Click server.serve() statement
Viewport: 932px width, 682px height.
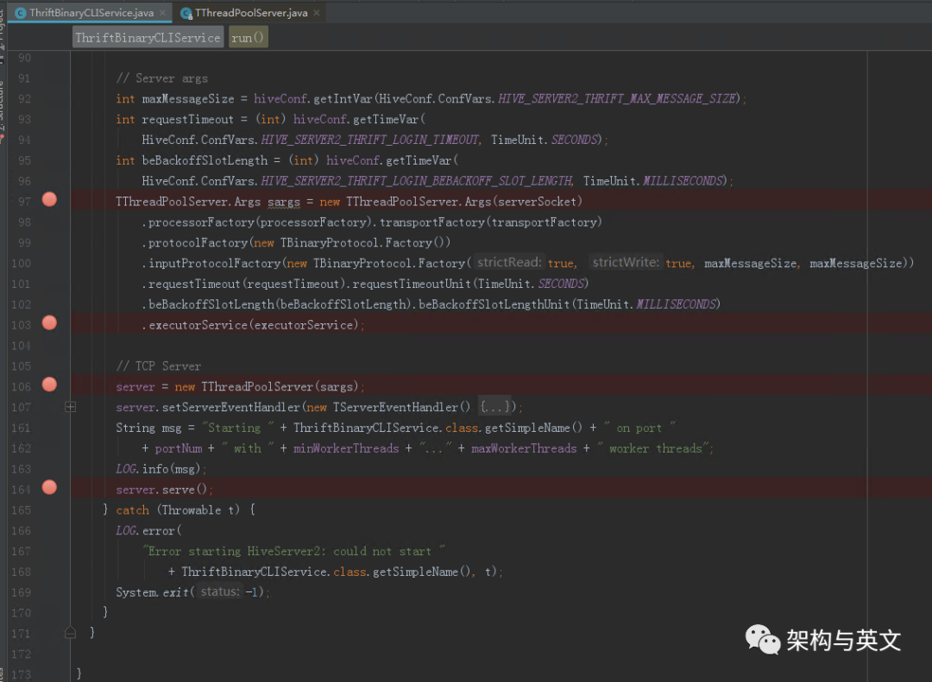tap(164, 490)
